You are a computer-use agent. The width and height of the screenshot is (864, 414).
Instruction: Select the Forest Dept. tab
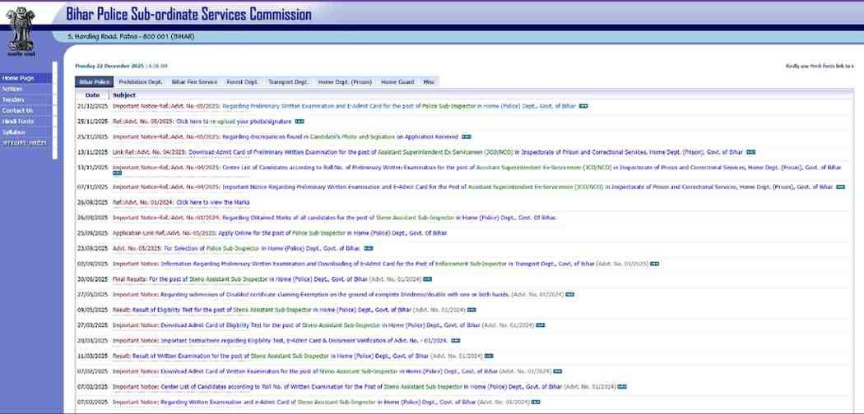(x=243, y=82)
